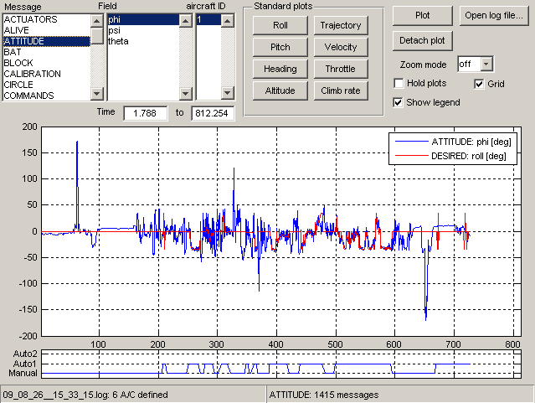Select BLOCK in the Message list
The image size is (535, 403).
[x=46, y=63]
